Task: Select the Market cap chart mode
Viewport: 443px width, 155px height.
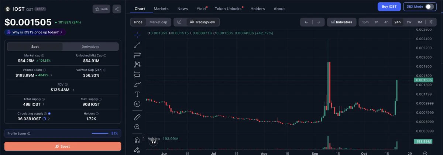Action: coord(158,22)
